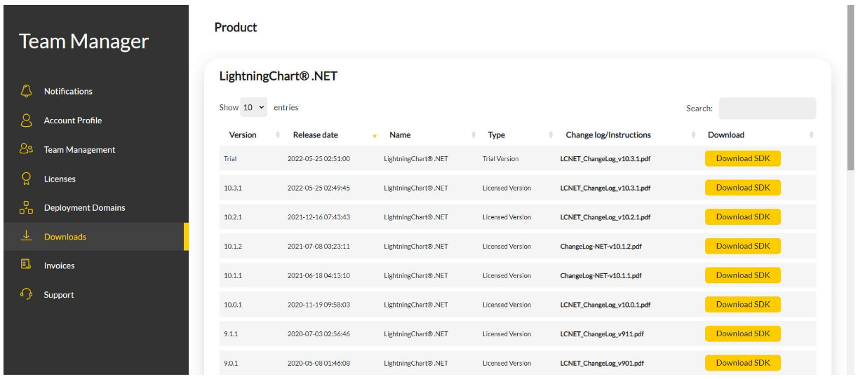Click the Team Manager sidebar title
The image size is (858, 379).
pos(83,41)
